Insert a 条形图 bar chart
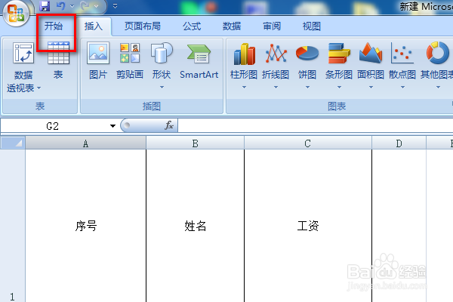Image resolution: width=453 pixels, height=302 pixels. [x=339, y=54]
